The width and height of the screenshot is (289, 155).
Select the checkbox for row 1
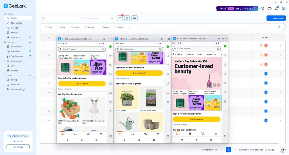[43, 45]
